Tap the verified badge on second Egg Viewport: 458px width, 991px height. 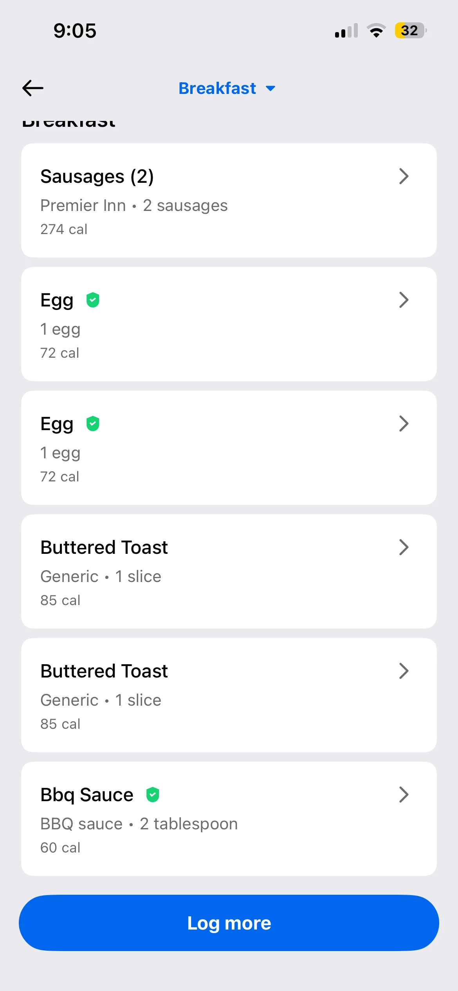click(93, 424)
